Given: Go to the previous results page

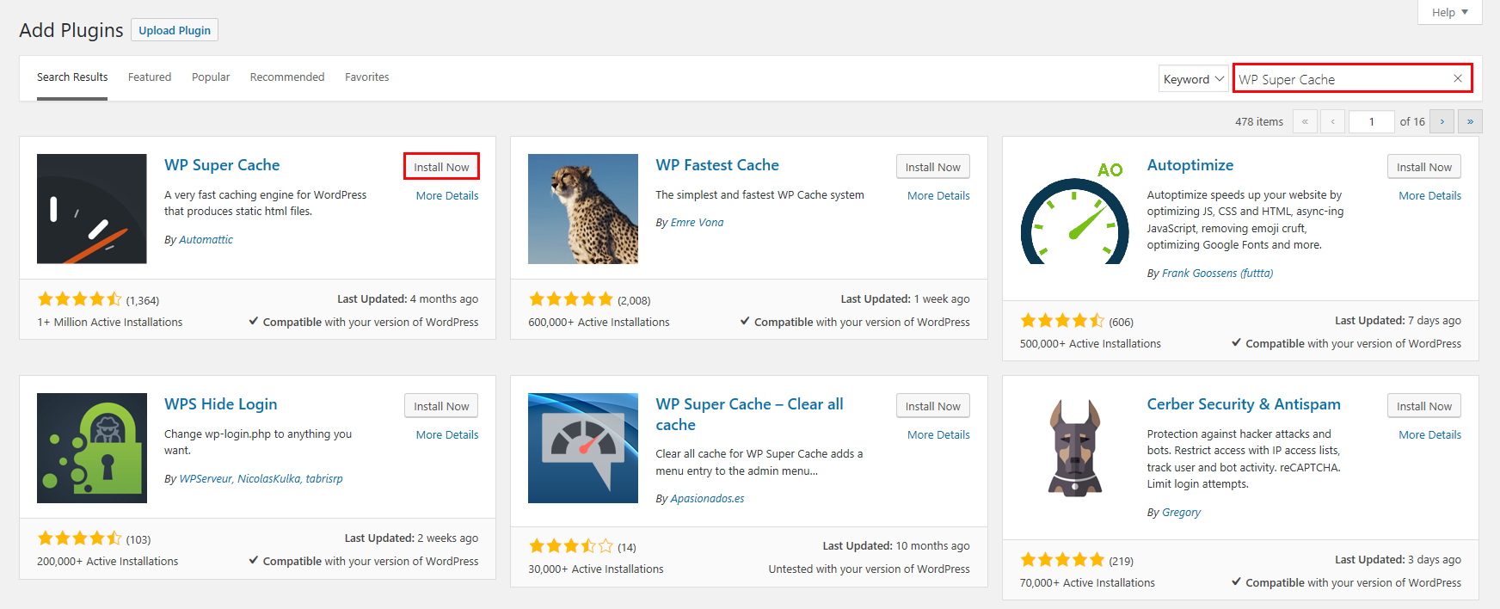Looking at the screenshot, I should (1332, 121).
